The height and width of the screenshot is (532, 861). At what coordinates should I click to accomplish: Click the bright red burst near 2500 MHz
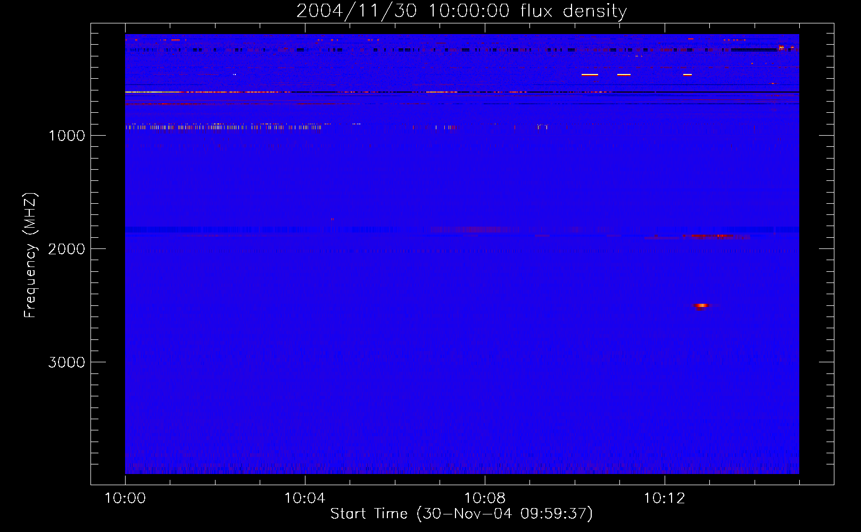(702, 306)
